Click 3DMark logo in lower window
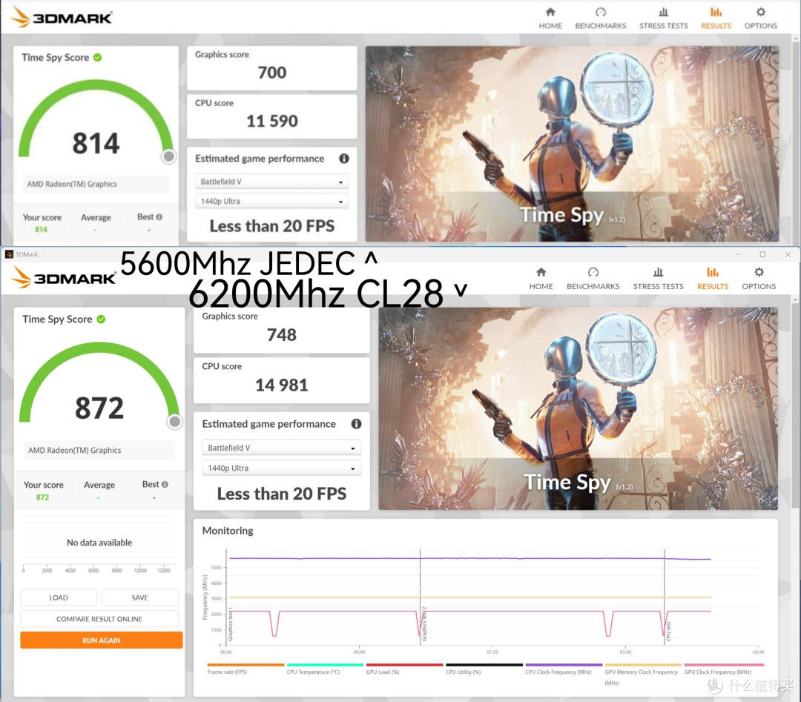801x702 pixels. point(63,278)
